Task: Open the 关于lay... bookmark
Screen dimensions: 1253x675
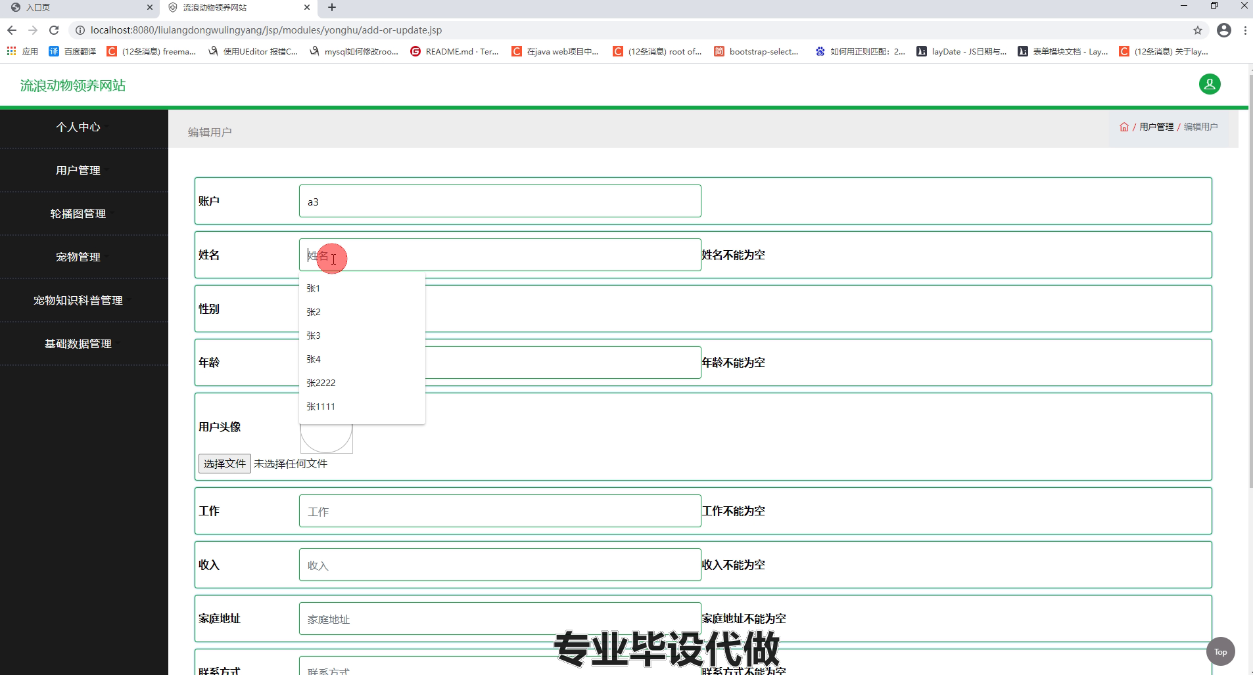Action: point(1164,51)
